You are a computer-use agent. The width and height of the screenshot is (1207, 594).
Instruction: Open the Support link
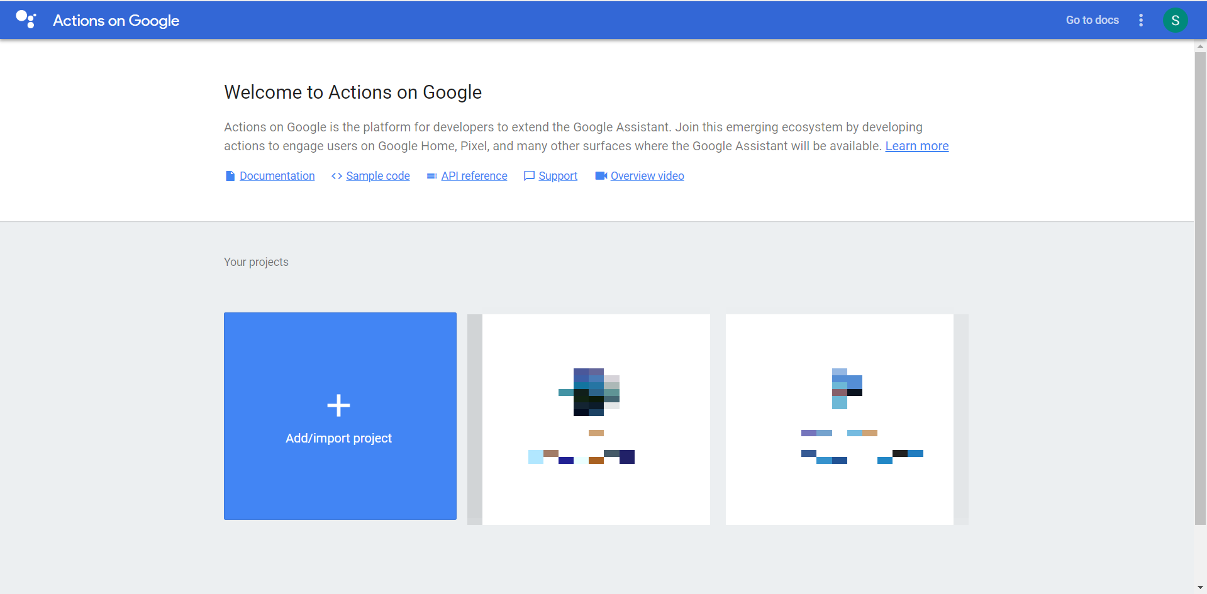[558, 176]
